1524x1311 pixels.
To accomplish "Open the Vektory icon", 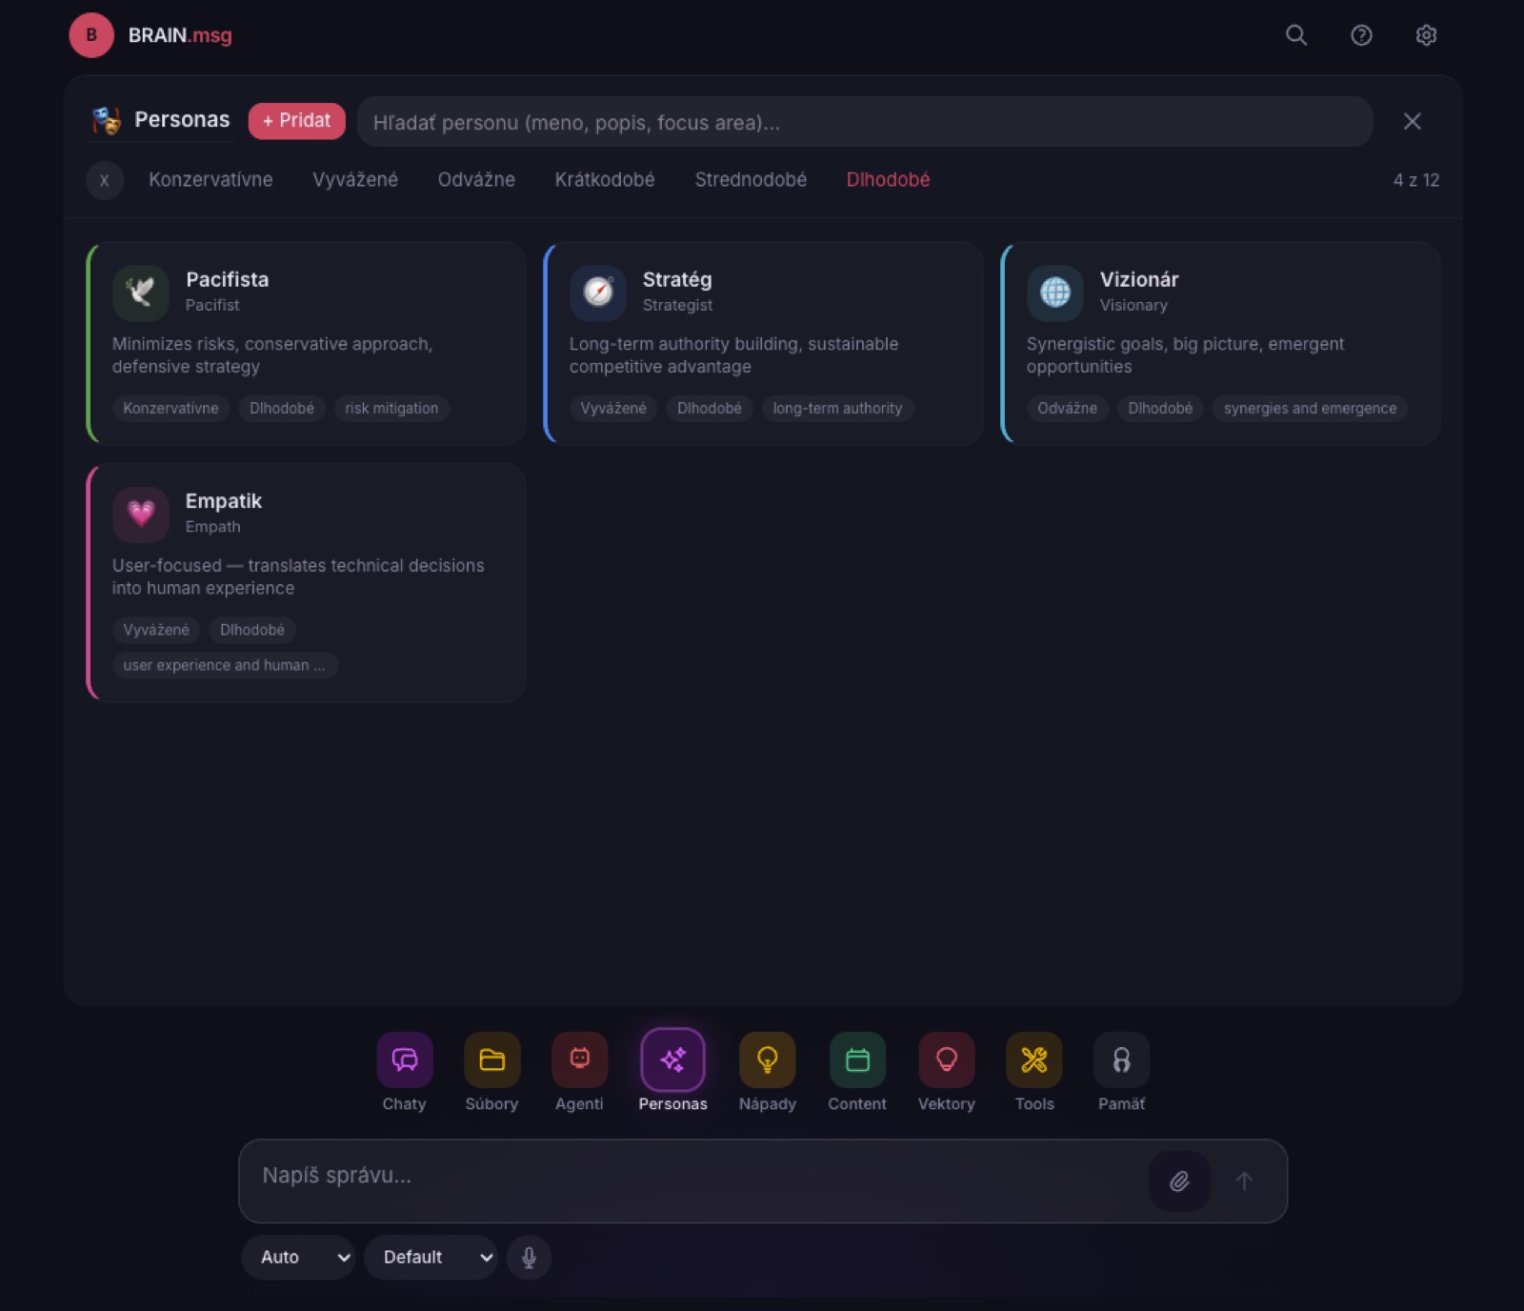I will tap(946, 1059).
